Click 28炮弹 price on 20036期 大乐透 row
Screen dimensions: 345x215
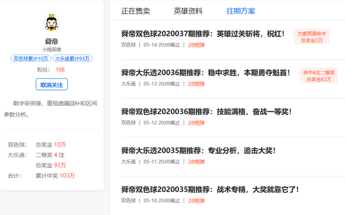tap(196, 84)
